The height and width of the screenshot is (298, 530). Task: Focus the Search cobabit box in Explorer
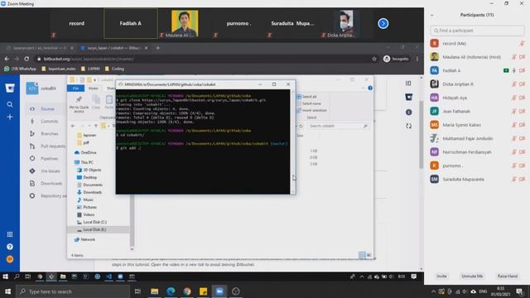(338, 126)
